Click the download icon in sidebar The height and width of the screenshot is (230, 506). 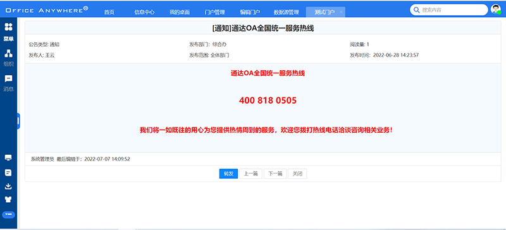click(8, 186)
